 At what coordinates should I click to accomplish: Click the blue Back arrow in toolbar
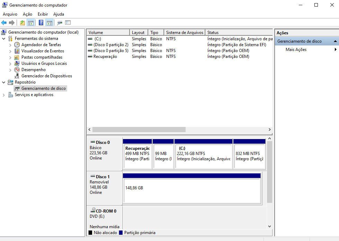pos(4,23)
